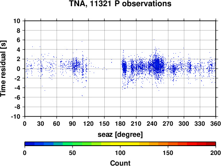
Task: Select the orange colorbar segment near 150
Action: click(x=168, y=144)
